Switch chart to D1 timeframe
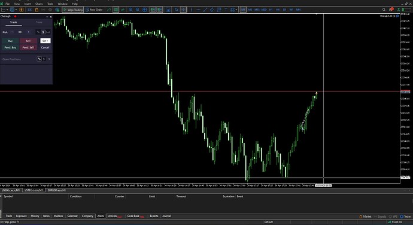413x225 pixels. tap(284, 10)
